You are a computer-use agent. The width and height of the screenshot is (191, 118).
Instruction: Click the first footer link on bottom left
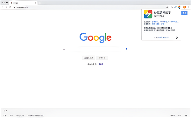pyautogui.click(x=5, y=115)
